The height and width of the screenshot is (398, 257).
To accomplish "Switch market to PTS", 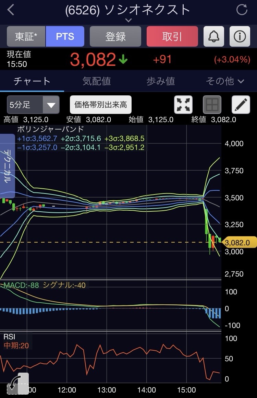I will [65, 36].
